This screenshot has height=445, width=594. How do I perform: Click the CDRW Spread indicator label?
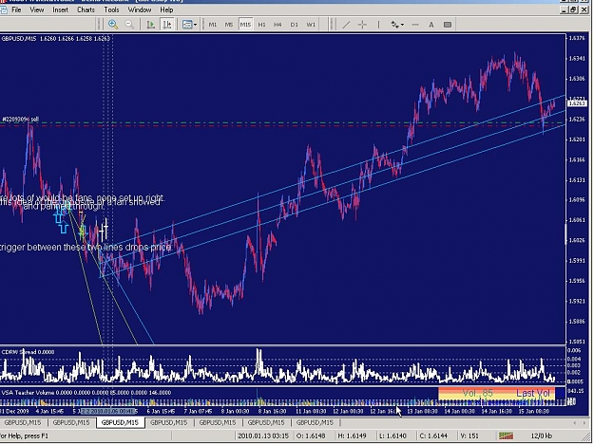[28, 352]
